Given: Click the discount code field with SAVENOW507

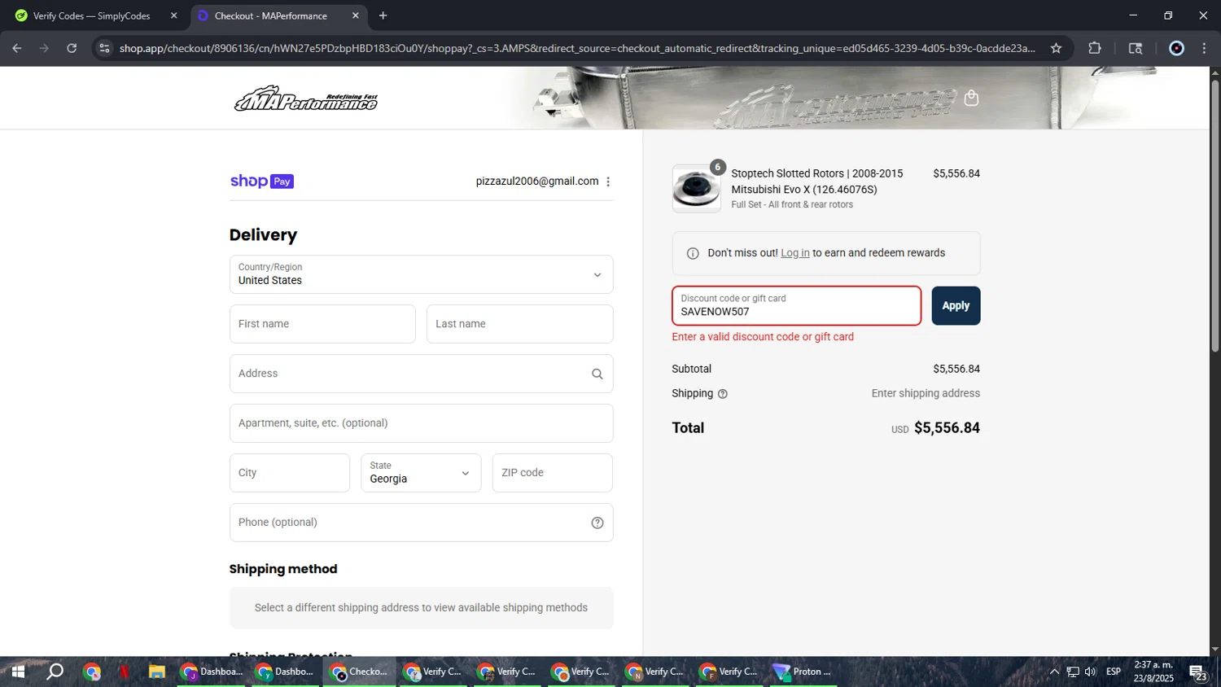Looking at the screenshot, I should [x=796, y=306].
